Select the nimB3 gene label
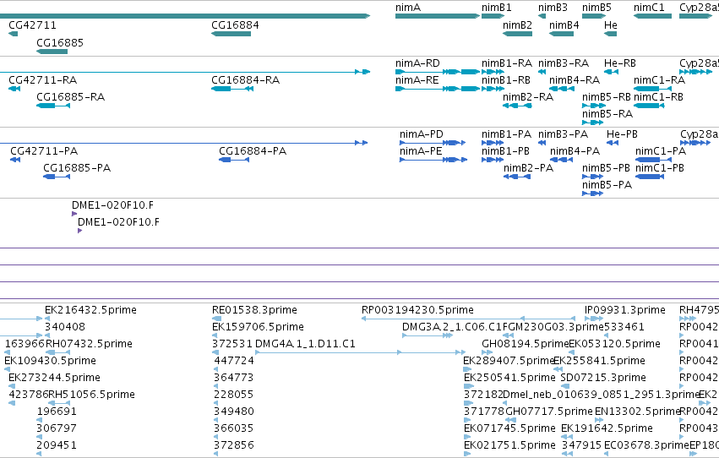The height and width of the screenshot is (458, 719). tap(553, 8)
